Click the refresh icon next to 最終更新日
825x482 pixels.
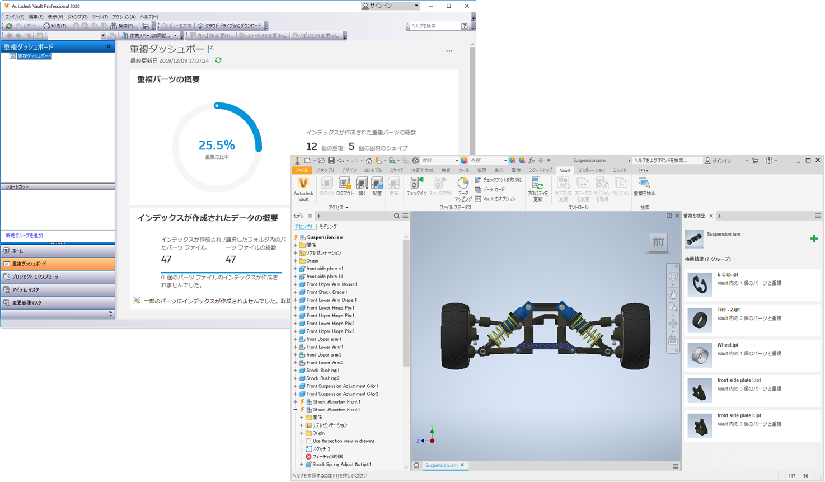[x=218, y=60]
